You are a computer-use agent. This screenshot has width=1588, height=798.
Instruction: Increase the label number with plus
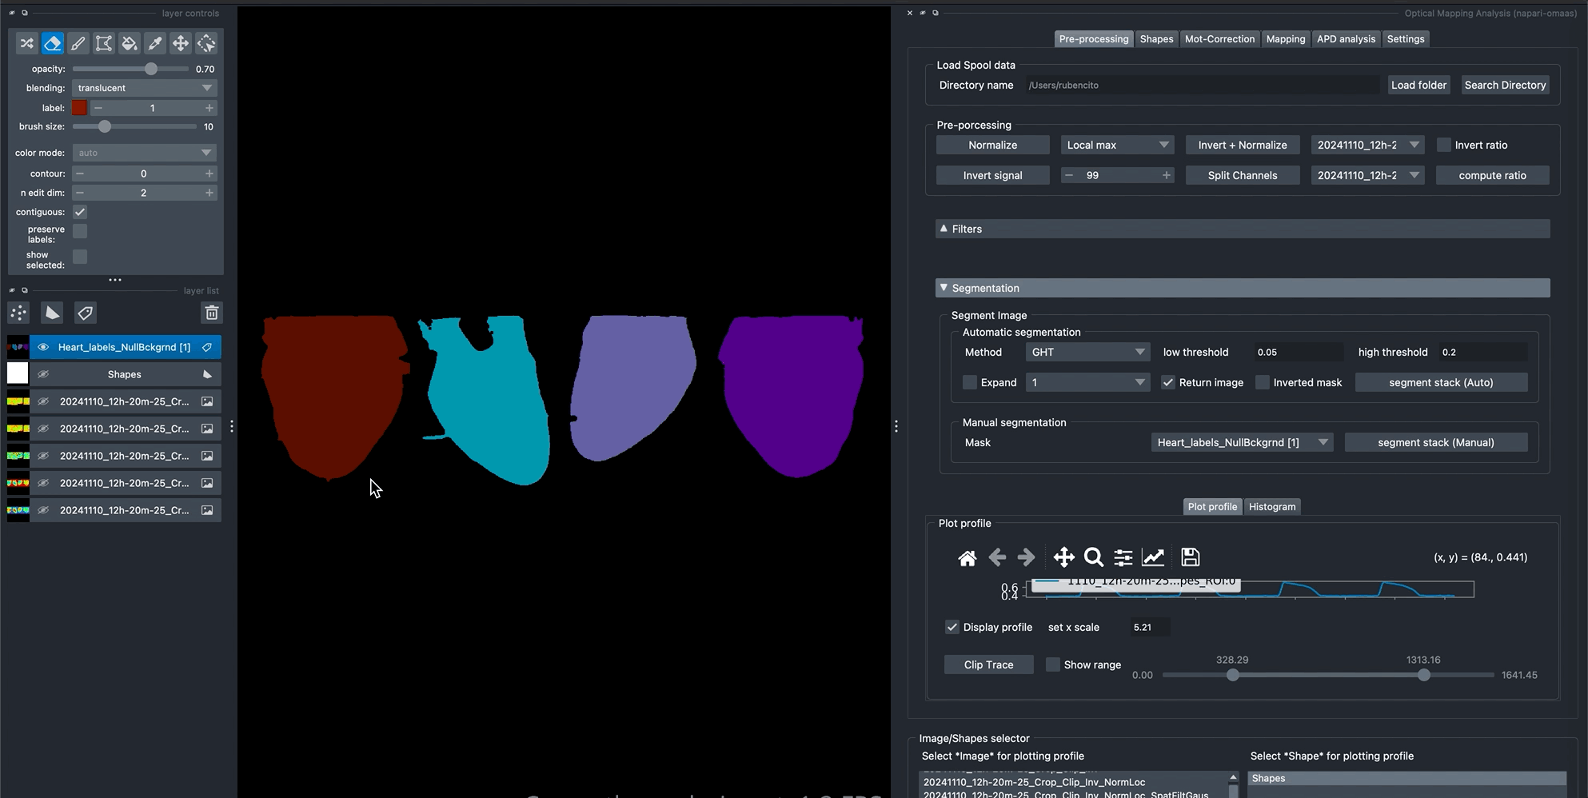tap(209, 108)
